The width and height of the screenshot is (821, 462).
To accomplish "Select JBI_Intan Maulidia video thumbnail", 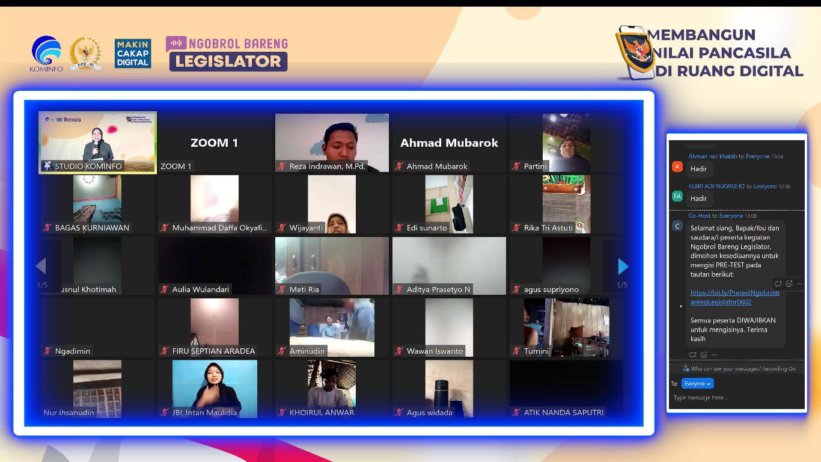I will point(215,389).
